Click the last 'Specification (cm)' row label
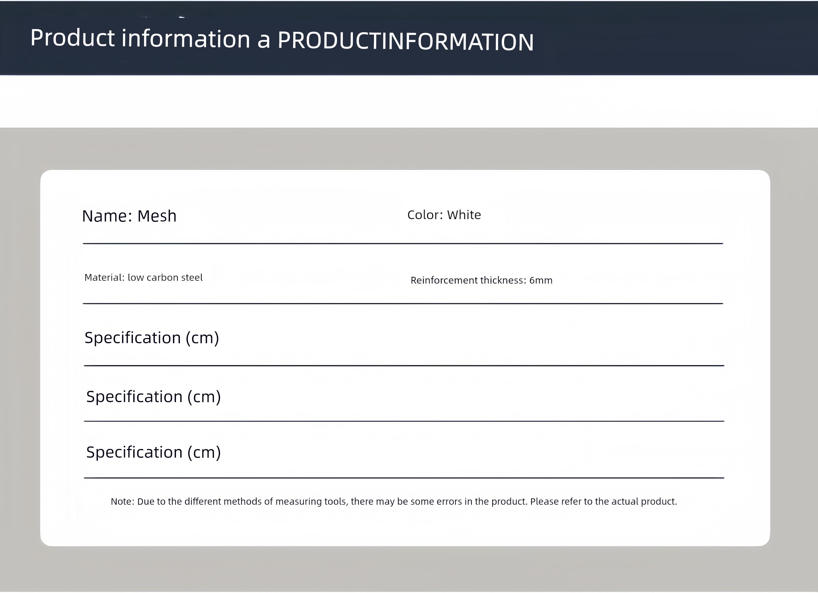 pyautogui.click(x=153, y=452)
